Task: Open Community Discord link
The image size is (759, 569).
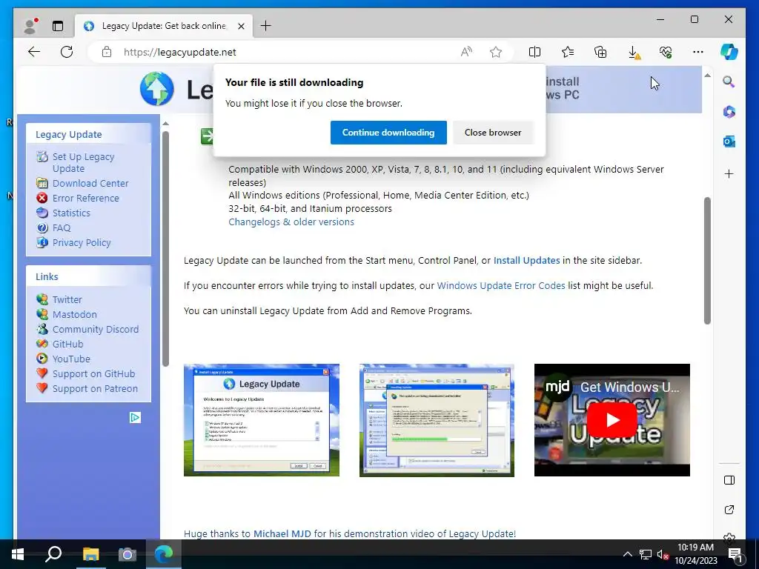Action: point(96,330)
